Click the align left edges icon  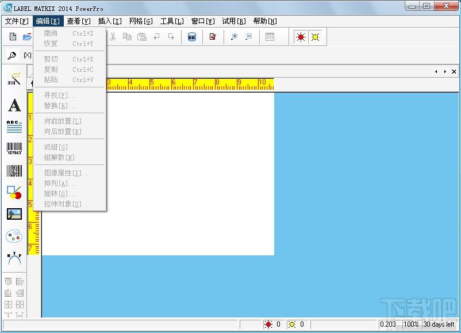click(x=20, y=281)
